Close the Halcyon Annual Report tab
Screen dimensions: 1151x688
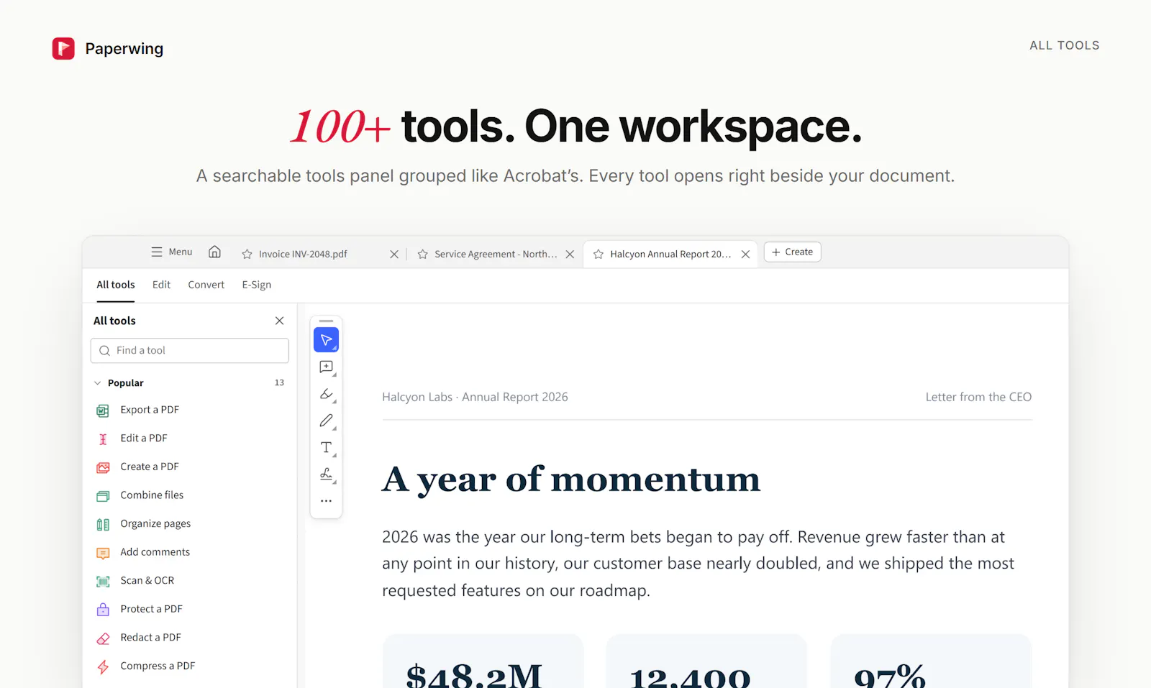click(745, 254)
